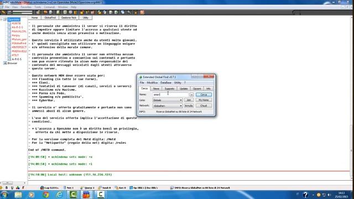Select #A-R-E-S channel in tree

click(17, 27)
